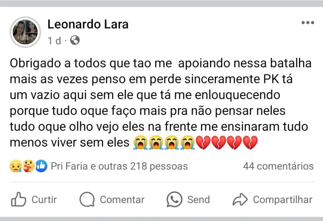The width and height of the screenshot is (323, 221).
Task: Click the share arrow icon
Action: click(x=240, y=200)
